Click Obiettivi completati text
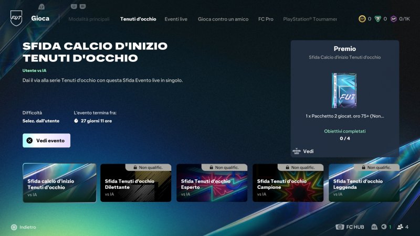This screenshot has width=420, height=236. tap(345, 131)
